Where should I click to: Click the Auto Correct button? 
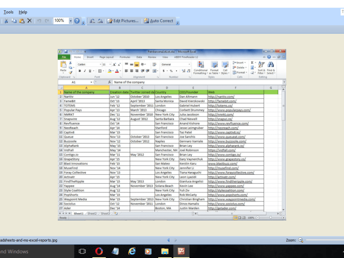(159, 21)
